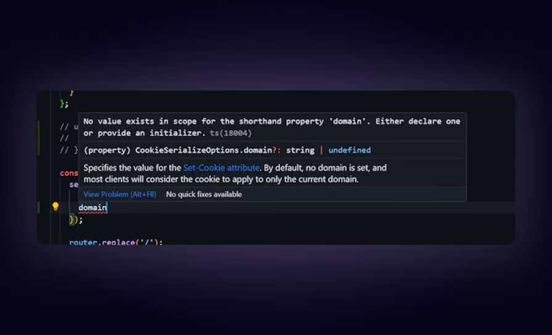Click the green gutter change marker
This screenshot has height=335, width=552.
pos(39,207)
